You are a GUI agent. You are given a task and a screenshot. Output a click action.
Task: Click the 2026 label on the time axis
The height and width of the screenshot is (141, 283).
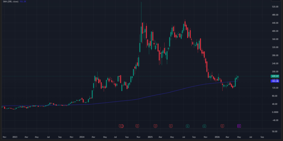[217, 137]
